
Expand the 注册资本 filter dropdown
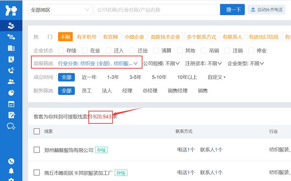[203, 63]
